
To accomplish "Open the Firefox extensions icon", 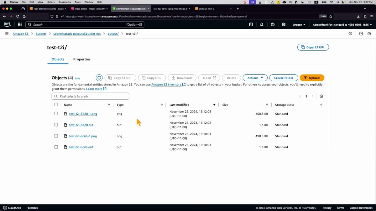I will point(365,16).
